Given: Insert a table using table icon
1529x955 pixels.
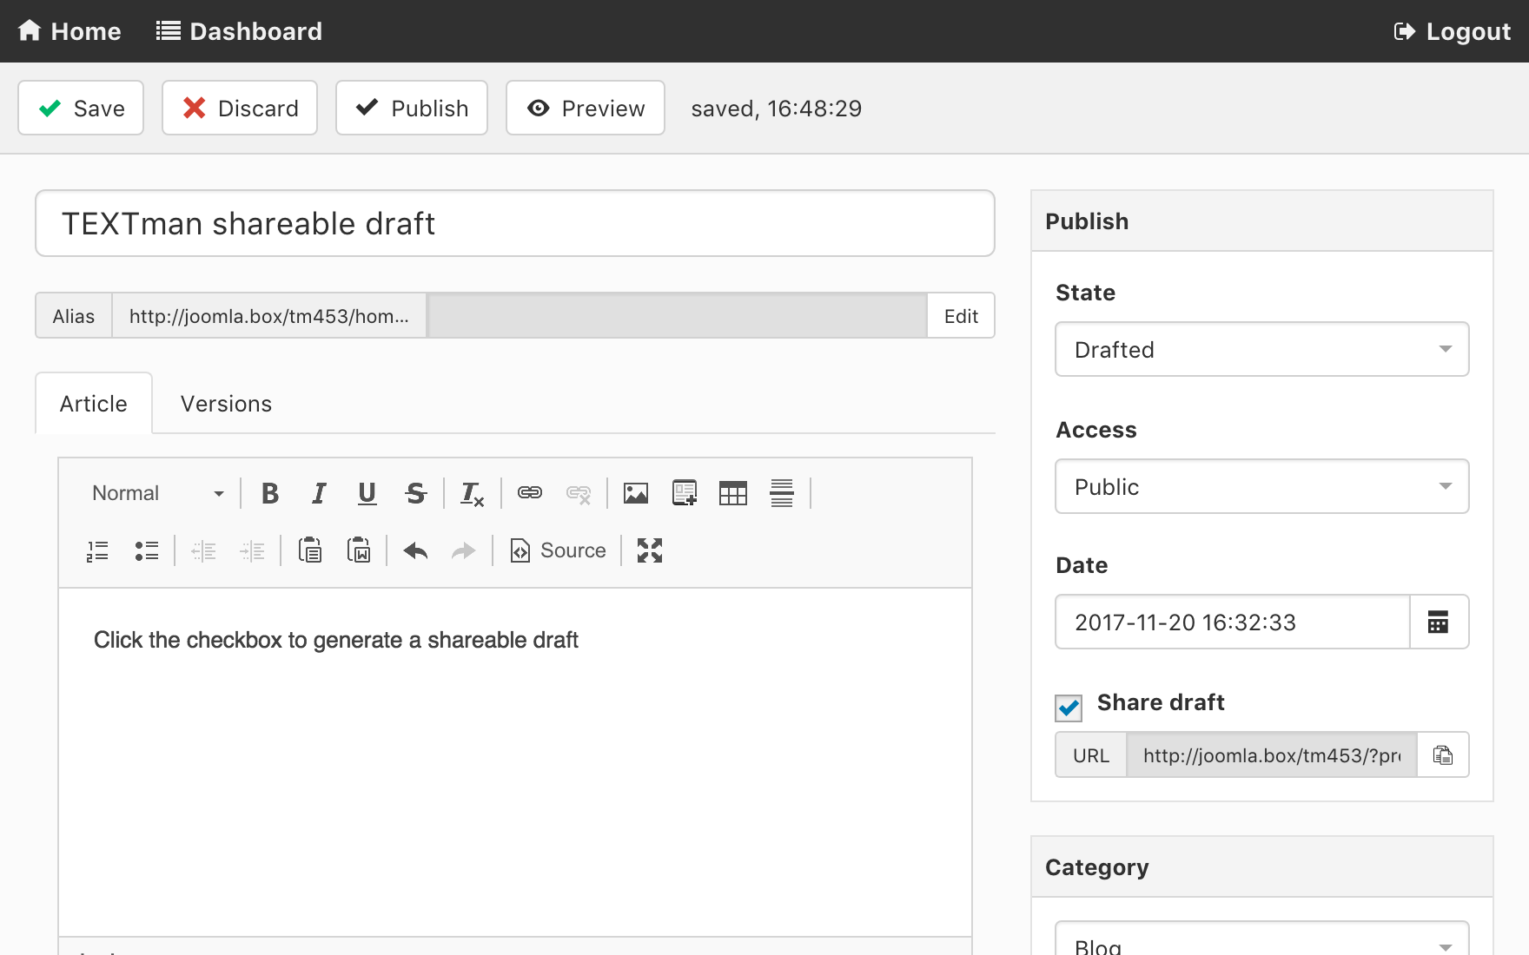Looking at the screenshot, I should pyautogui.click(x=733, y=493).
